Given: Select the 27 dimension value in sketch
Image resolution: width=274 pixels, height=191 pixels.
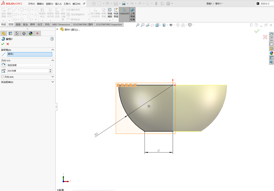Looking at the screenshot, I should [x=159, y=150].
